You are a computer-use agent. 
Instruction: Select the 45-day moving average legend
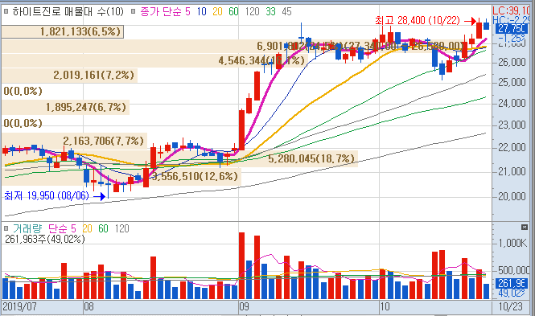(286, 12)
